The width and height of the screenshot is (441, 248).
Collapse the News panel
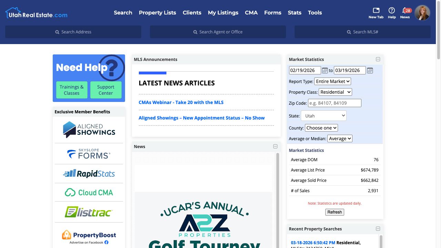(275, 146)
